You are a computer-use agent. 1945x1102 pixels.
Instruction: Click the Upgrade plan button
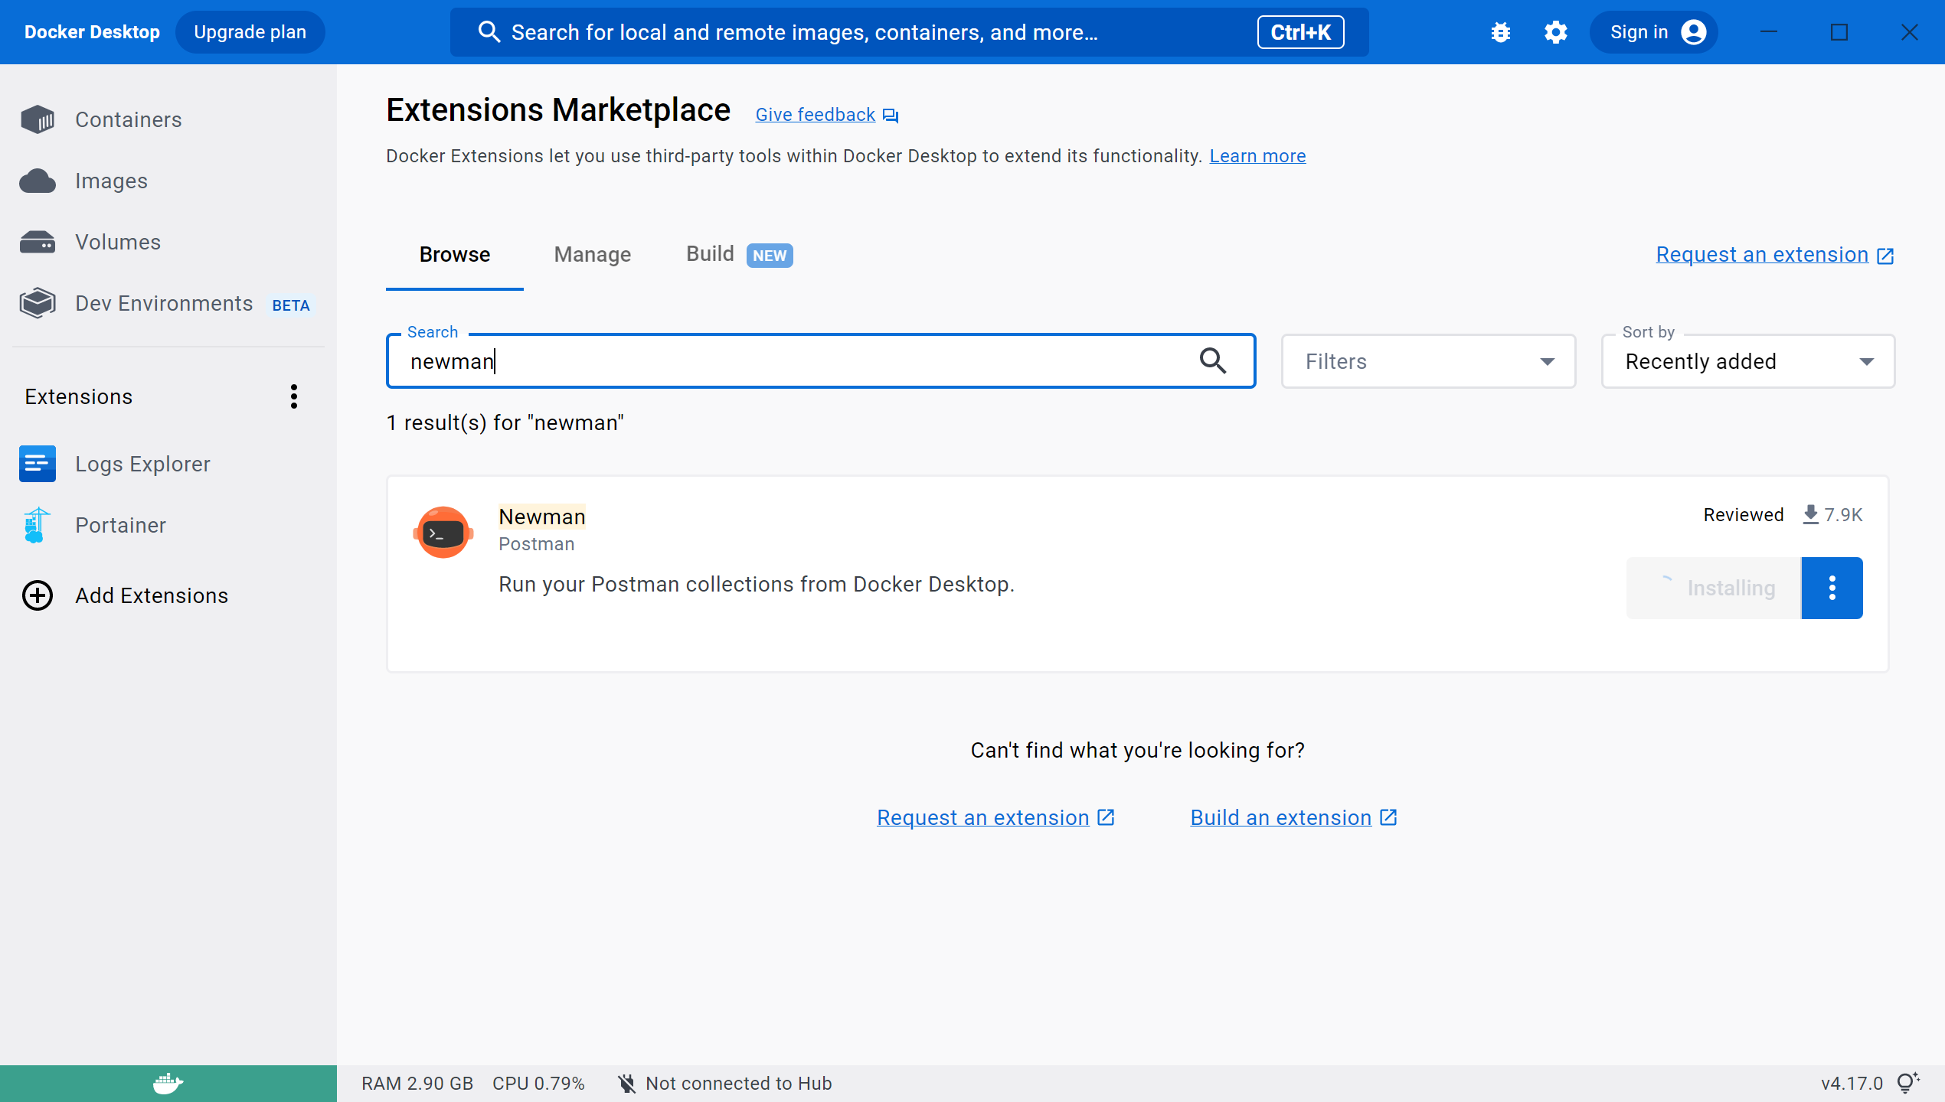point(250,32)
